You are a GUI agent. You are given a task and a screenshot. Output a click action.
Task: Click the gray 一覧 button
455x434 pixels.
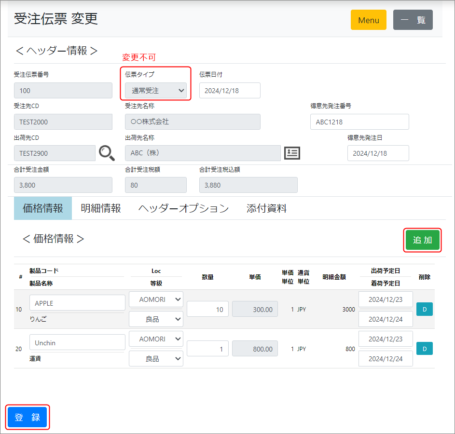(413, 20)
